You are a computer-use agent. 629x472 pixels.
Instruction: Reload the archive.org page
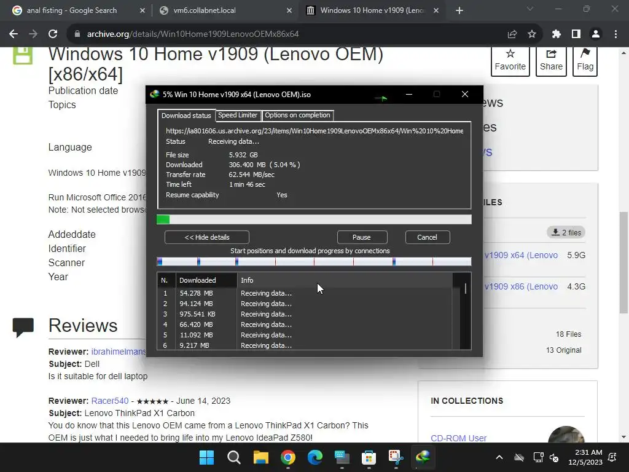click(53, 34)
